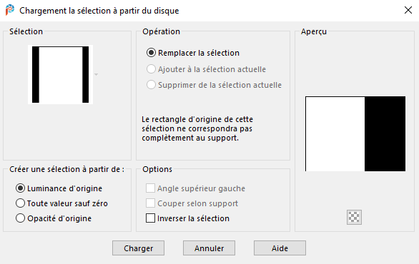Close the dialog with the X icon
Viewport: 419px width, 264px height.
pos(408,10)
